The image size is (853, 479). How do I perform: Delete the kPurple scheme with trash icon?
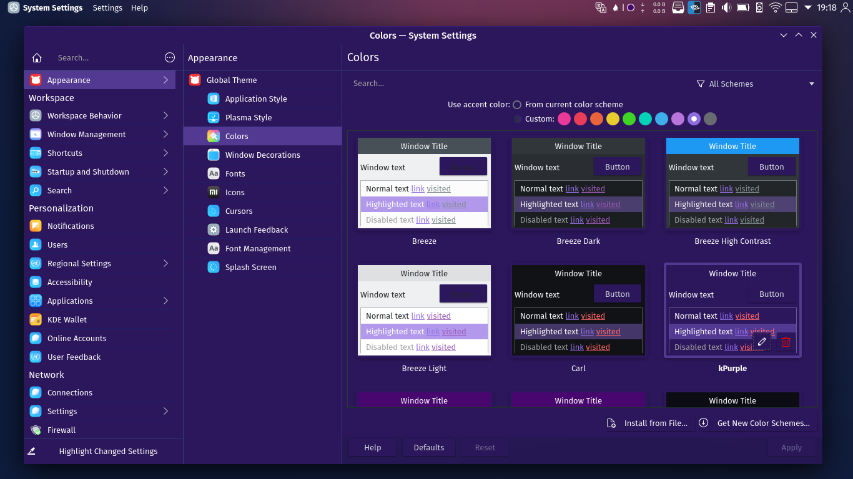click(x=786, y=342)
